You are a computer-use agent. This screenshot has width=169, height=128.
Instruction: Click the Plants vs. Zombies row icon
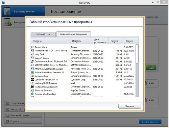coord(32,90)
